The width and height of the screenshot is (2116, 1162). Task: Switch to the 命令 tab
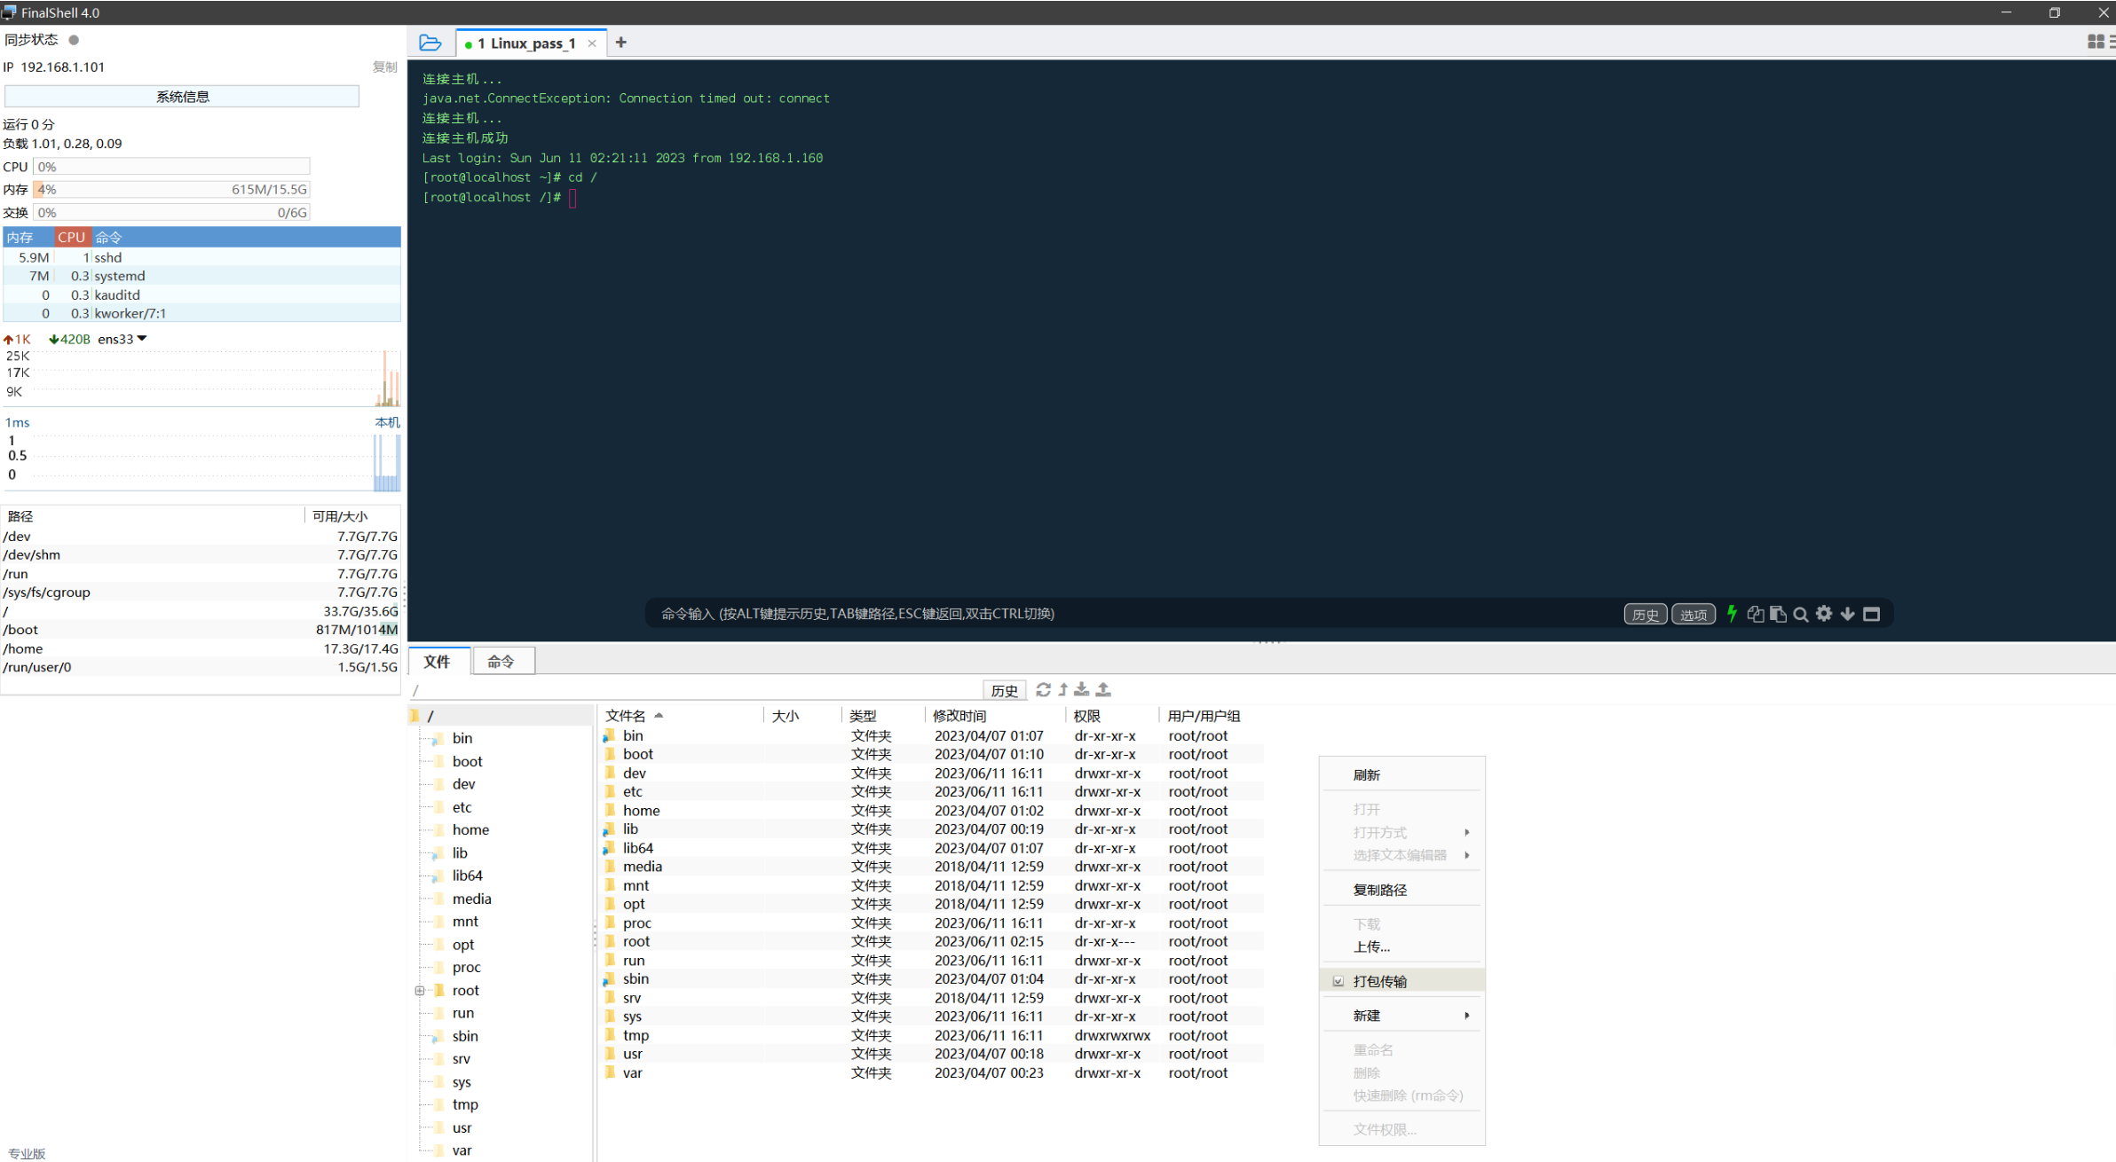[502, 660]
